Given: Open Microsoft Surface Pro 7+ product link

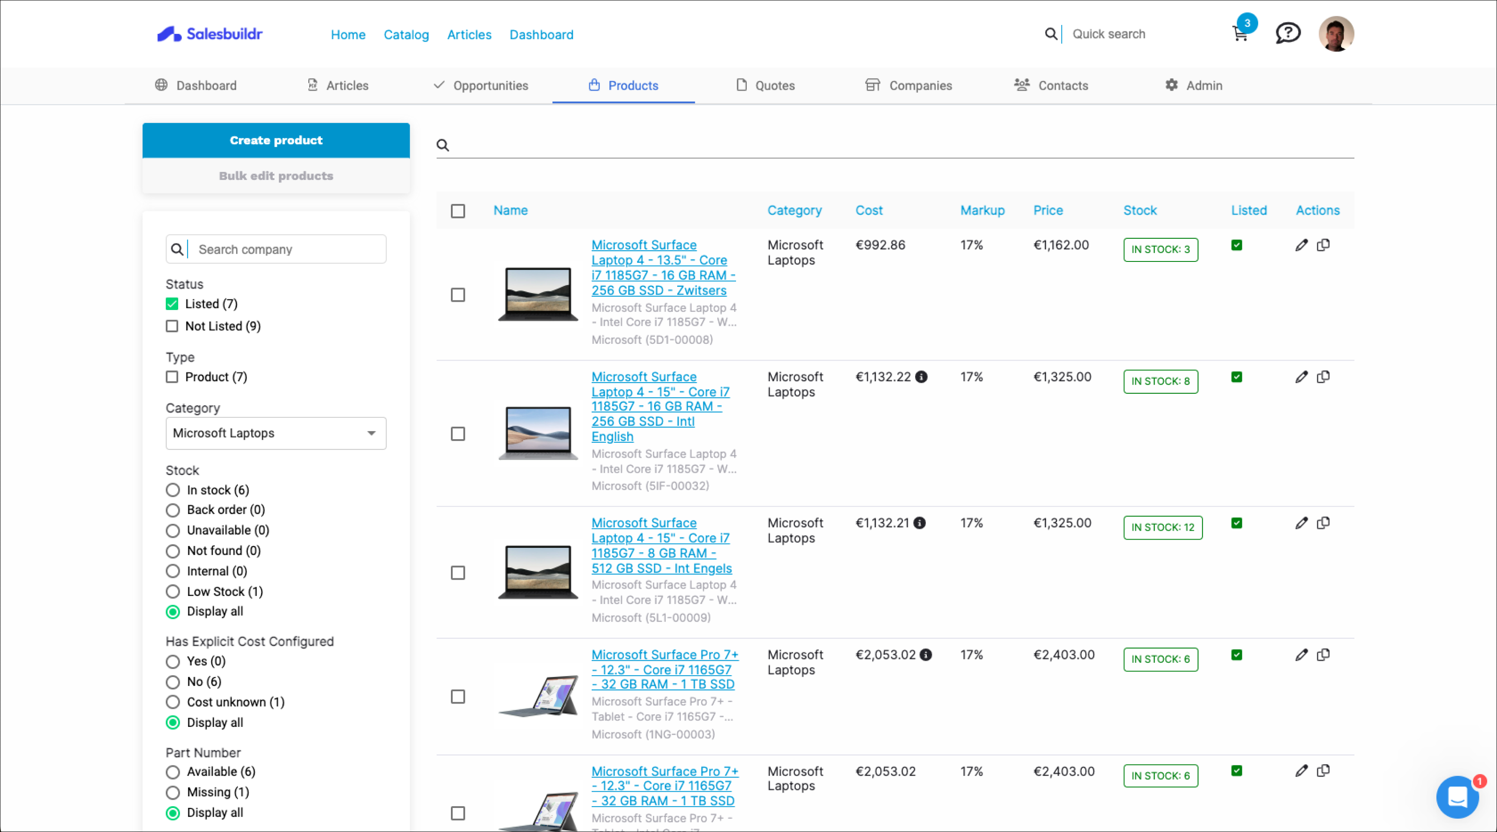Looking at the screenshot, I should [665, 669].
